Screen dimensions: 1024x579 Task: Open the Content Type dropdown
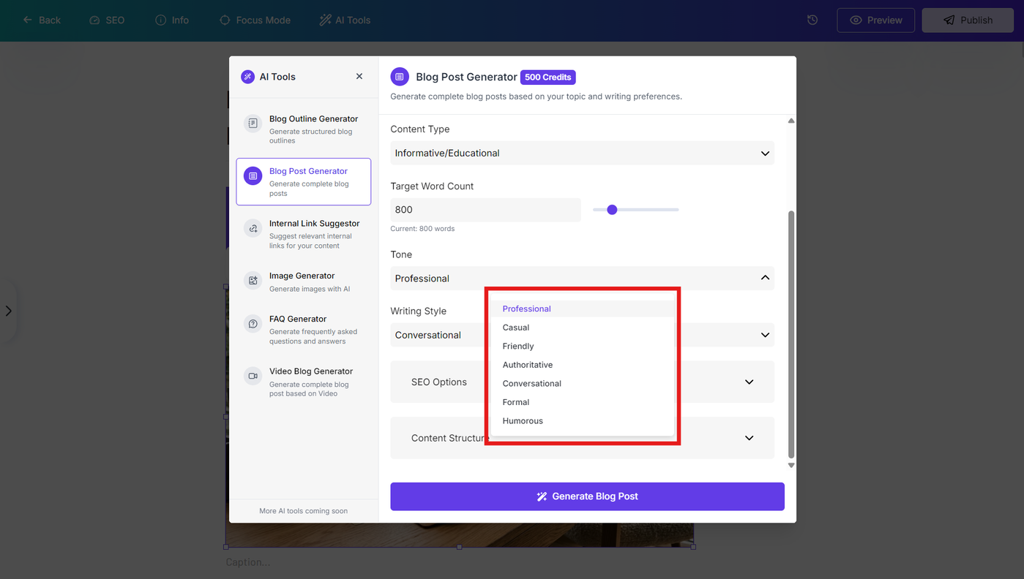click(582, 153)
